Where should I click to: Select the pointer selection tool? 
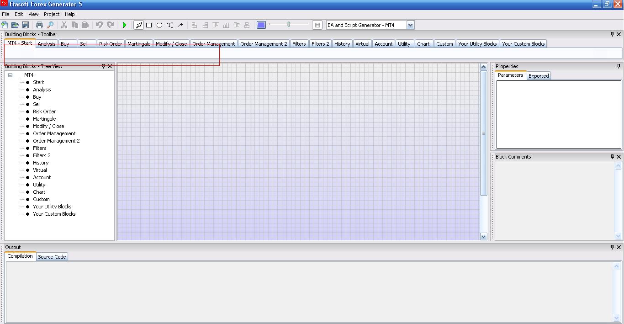138,25
